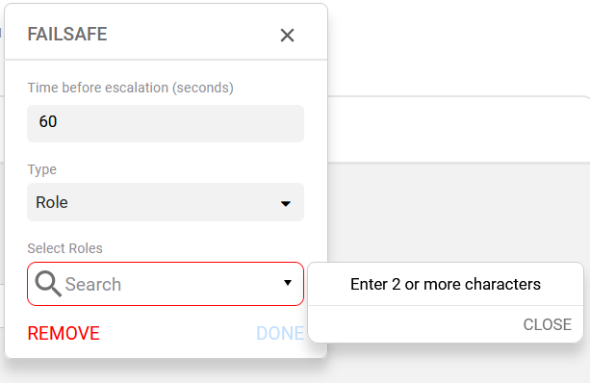
Task: Click the 'Time before escalation (seconds)' label
Action: [130, 88]
